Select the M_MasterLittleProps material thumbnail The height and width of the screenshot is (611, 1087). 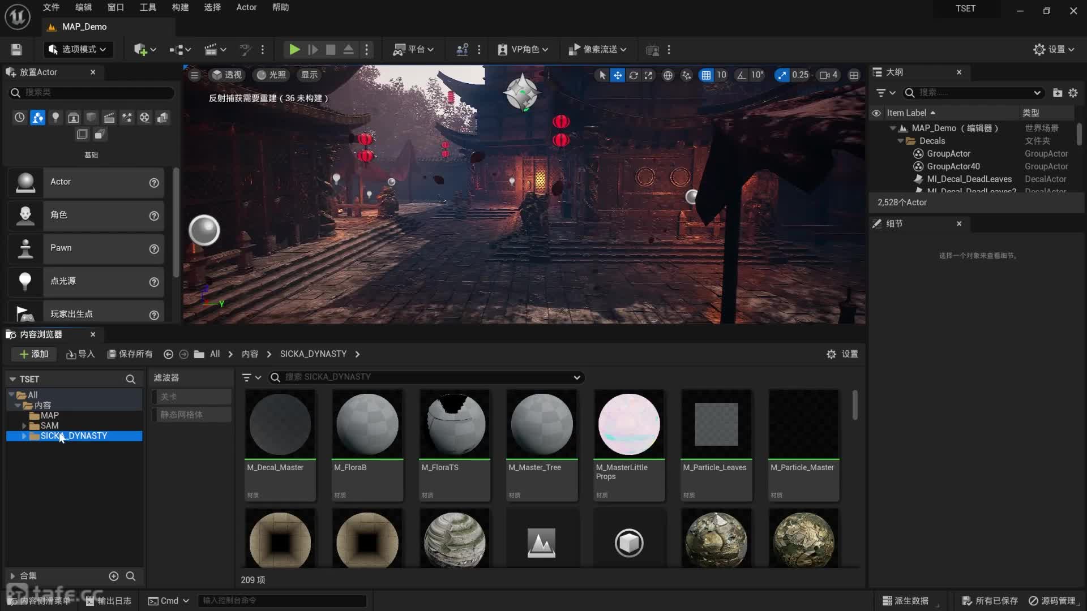(629, 445)
